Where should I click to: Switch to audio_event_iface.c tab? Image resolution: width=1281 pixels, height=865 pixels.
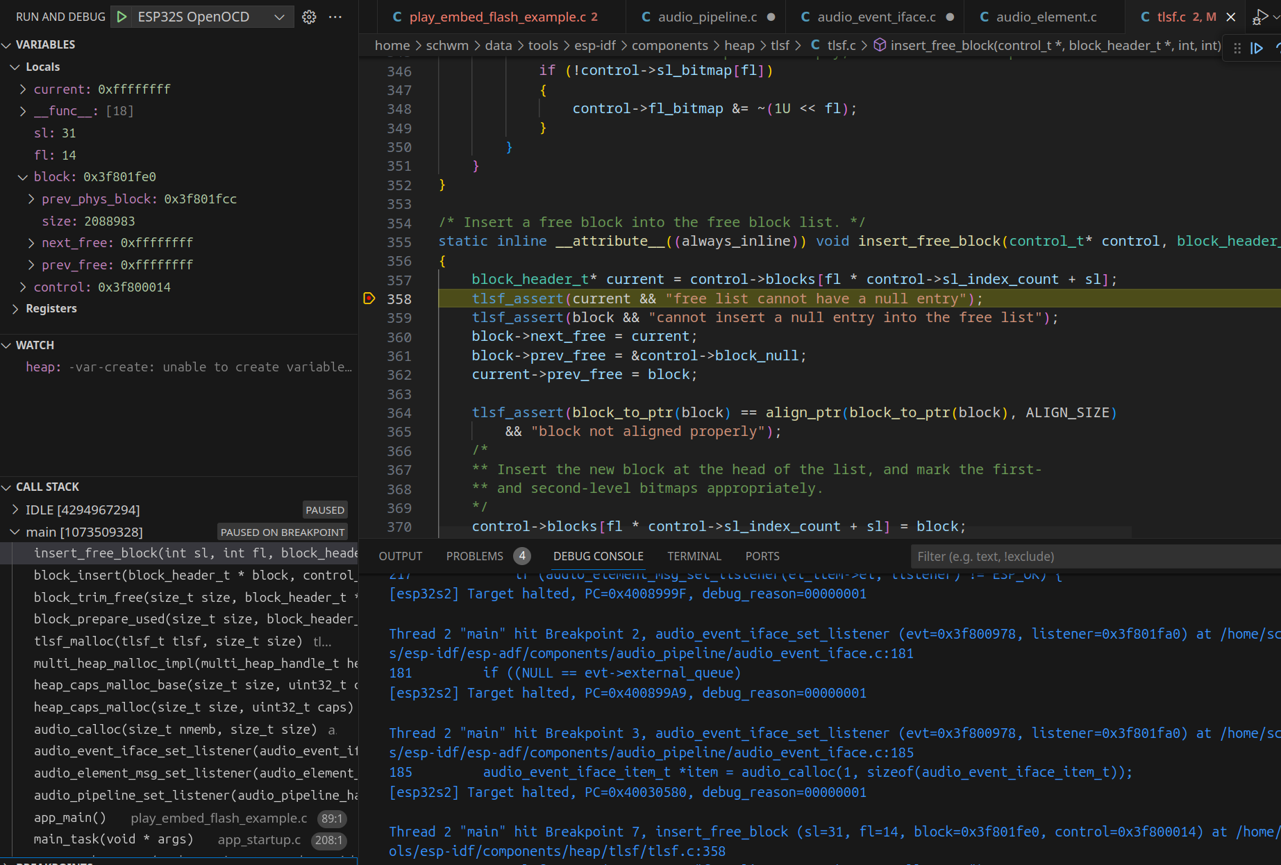coord(876,17)
